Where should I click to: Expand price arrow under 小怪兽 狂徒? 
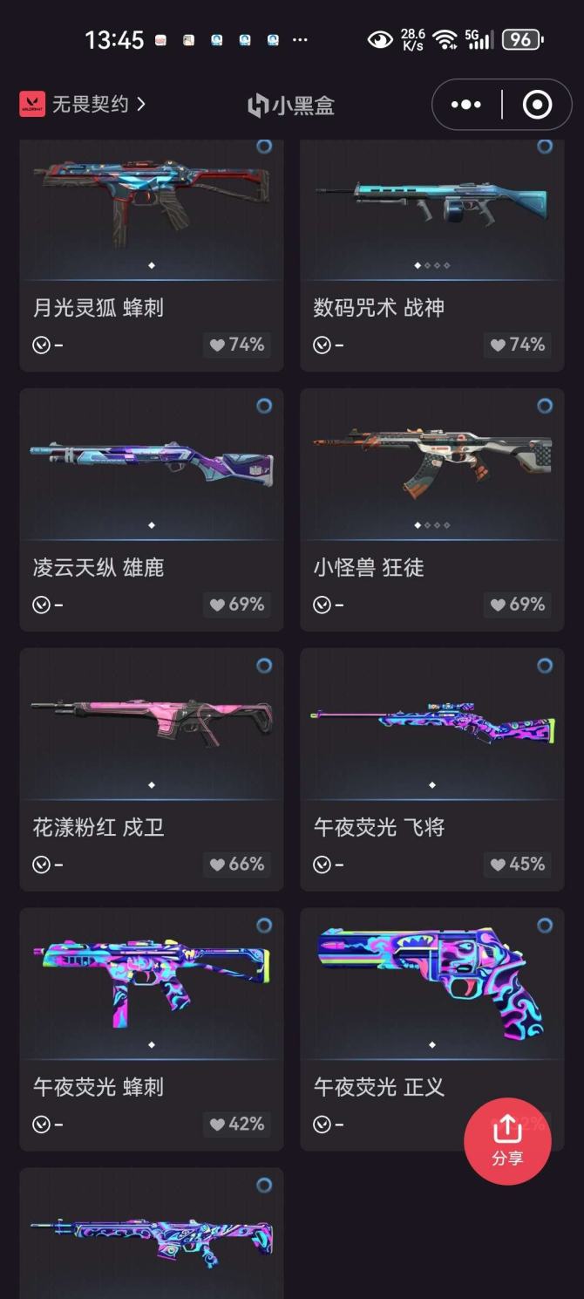(x=322, y=605)
